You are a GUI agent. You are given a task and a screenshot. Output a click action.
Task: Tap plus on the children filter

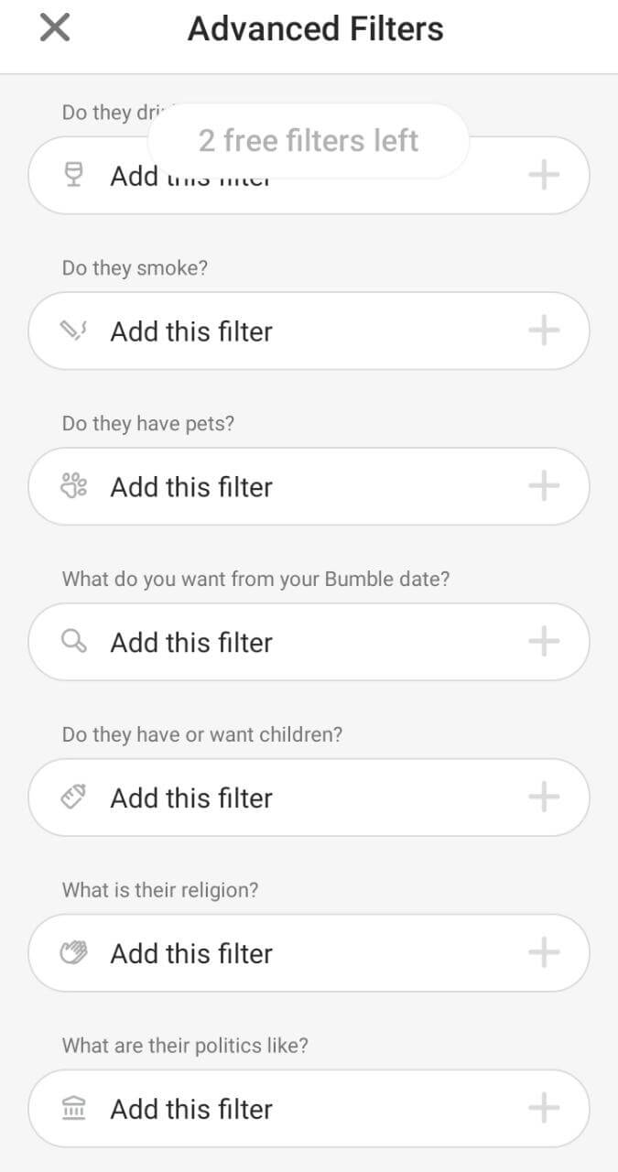[544, 798]
